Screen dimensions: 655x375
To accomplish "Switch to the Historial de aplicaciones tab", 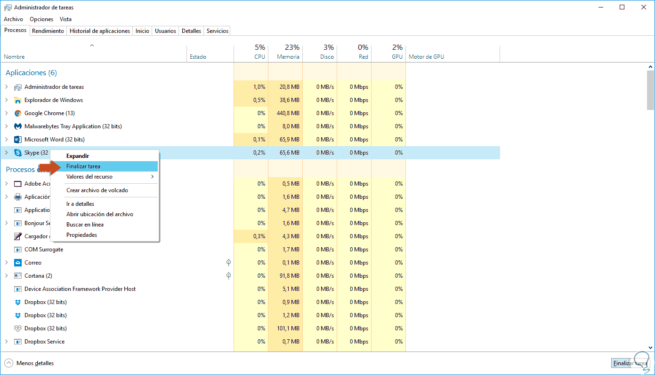I will point(100,31).
